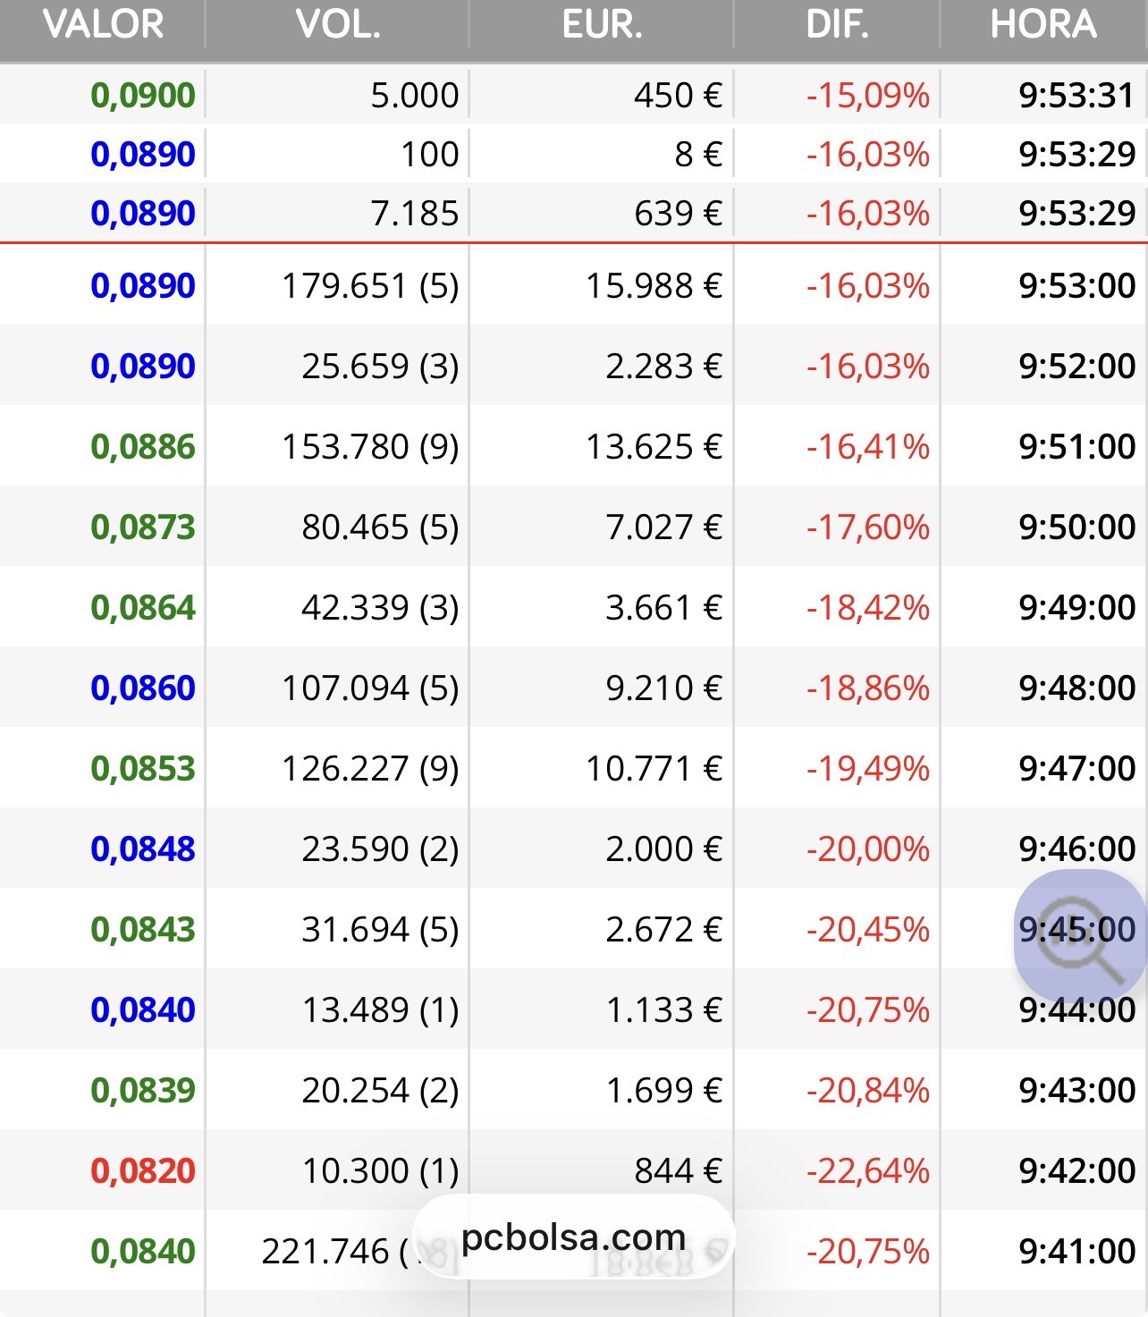Select the 13.625 € amount cell
This screenshot has width=1148, height=1317.
pos(654,446)
